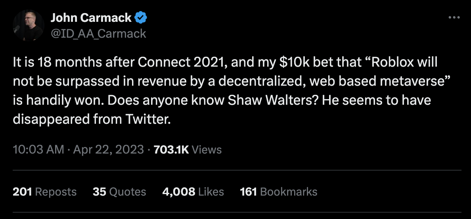Open the 10:03 AM timestamp link

(38, 150)
